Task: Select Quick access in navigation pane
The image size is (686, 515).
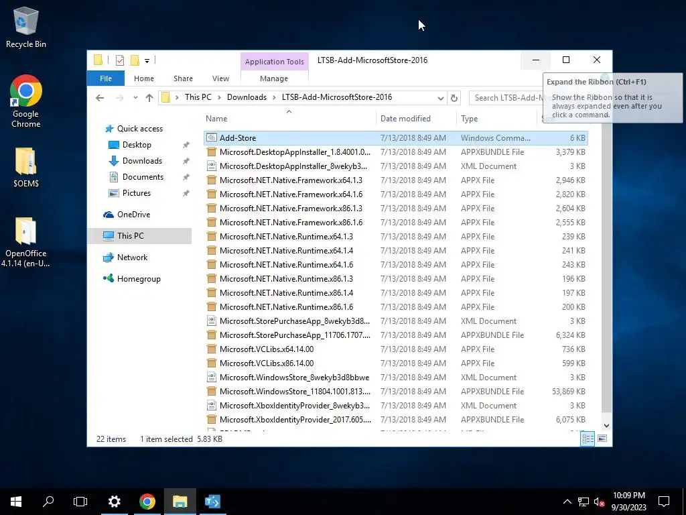Action: coord(139,128)
